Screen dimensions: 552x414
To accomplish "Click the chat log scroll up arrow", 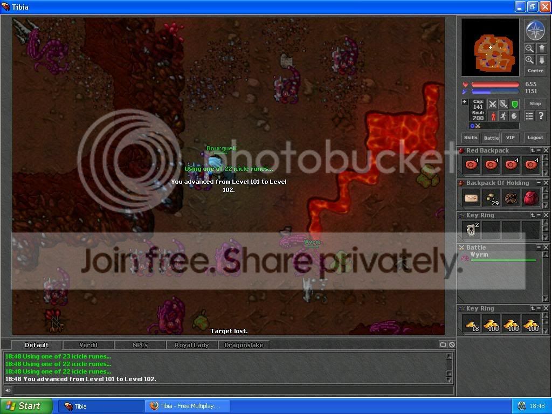I will 449,356.
